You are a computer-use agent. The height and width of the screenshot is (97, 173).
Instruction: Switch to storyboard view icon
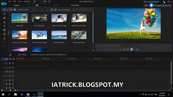[6, 59]
